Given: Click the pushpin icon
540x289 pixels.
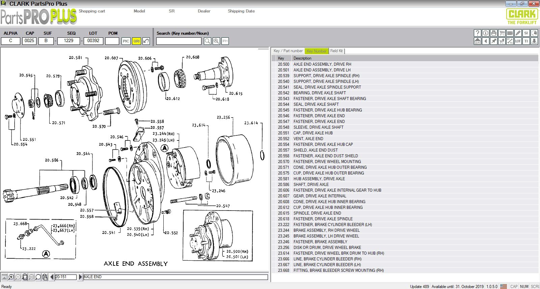Looking at the screenshot, I should point(494,41).
